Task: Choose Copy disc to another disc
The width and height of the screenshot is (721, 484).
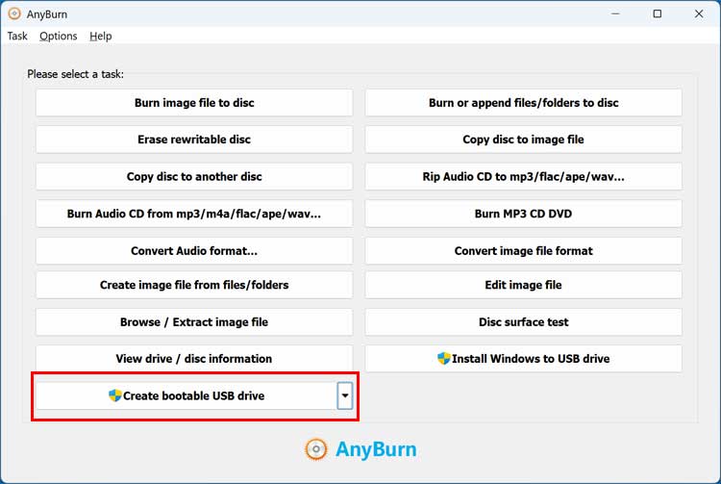Action: (194, 177)
